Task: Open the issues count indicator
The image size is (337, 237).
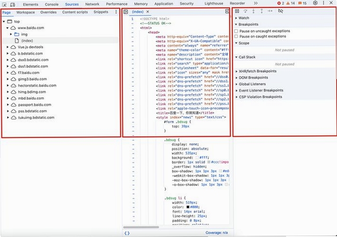Action: 303,3
